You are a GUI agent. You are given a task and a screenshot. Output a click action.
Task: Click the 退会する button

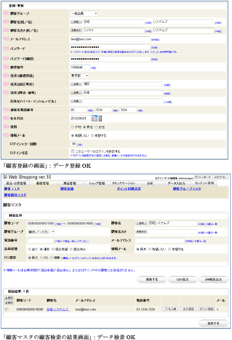(x=213, y=323)
